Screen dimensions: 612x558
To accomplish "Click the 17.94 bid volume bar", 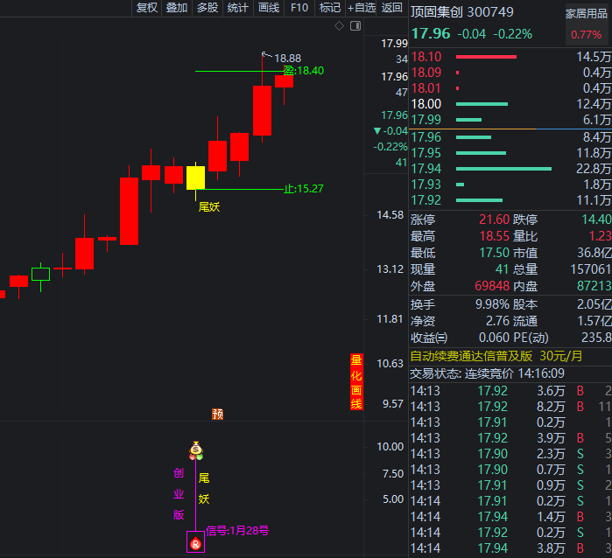I will 503,168.
